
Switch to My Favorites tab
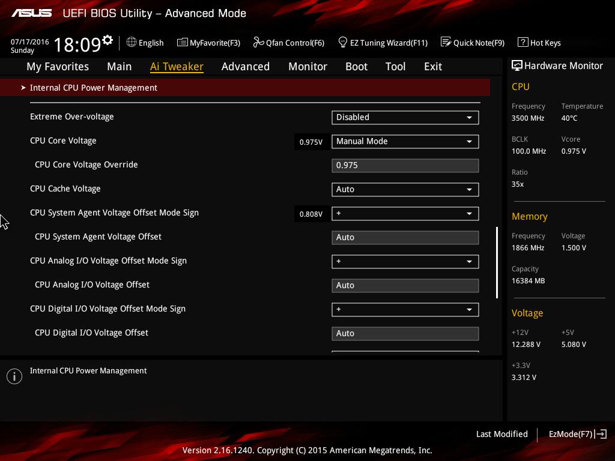[58, 67]
